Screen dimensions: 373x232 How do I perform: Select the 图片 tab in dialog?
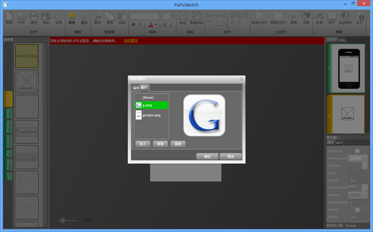coord(144,88)
